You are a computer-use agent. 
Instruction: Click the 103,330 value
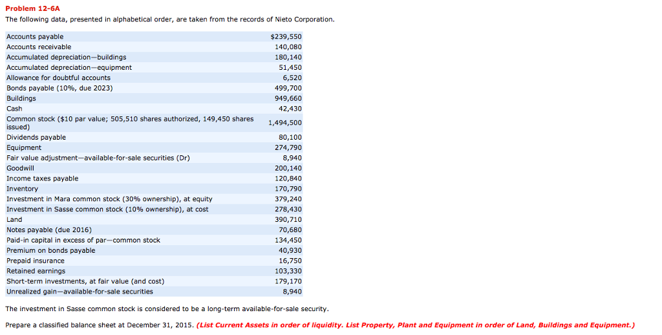288,271
